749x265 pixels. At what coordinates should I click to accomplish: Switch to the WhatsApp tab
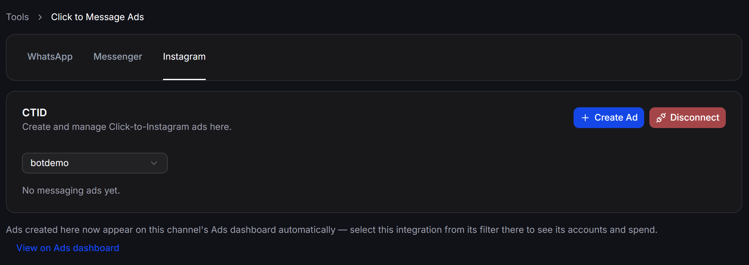click(x=50, y=57)
